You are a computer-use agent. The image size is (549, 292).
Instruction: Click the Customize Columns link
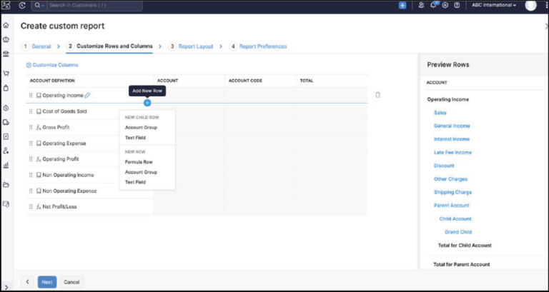[x=52, y=65]
